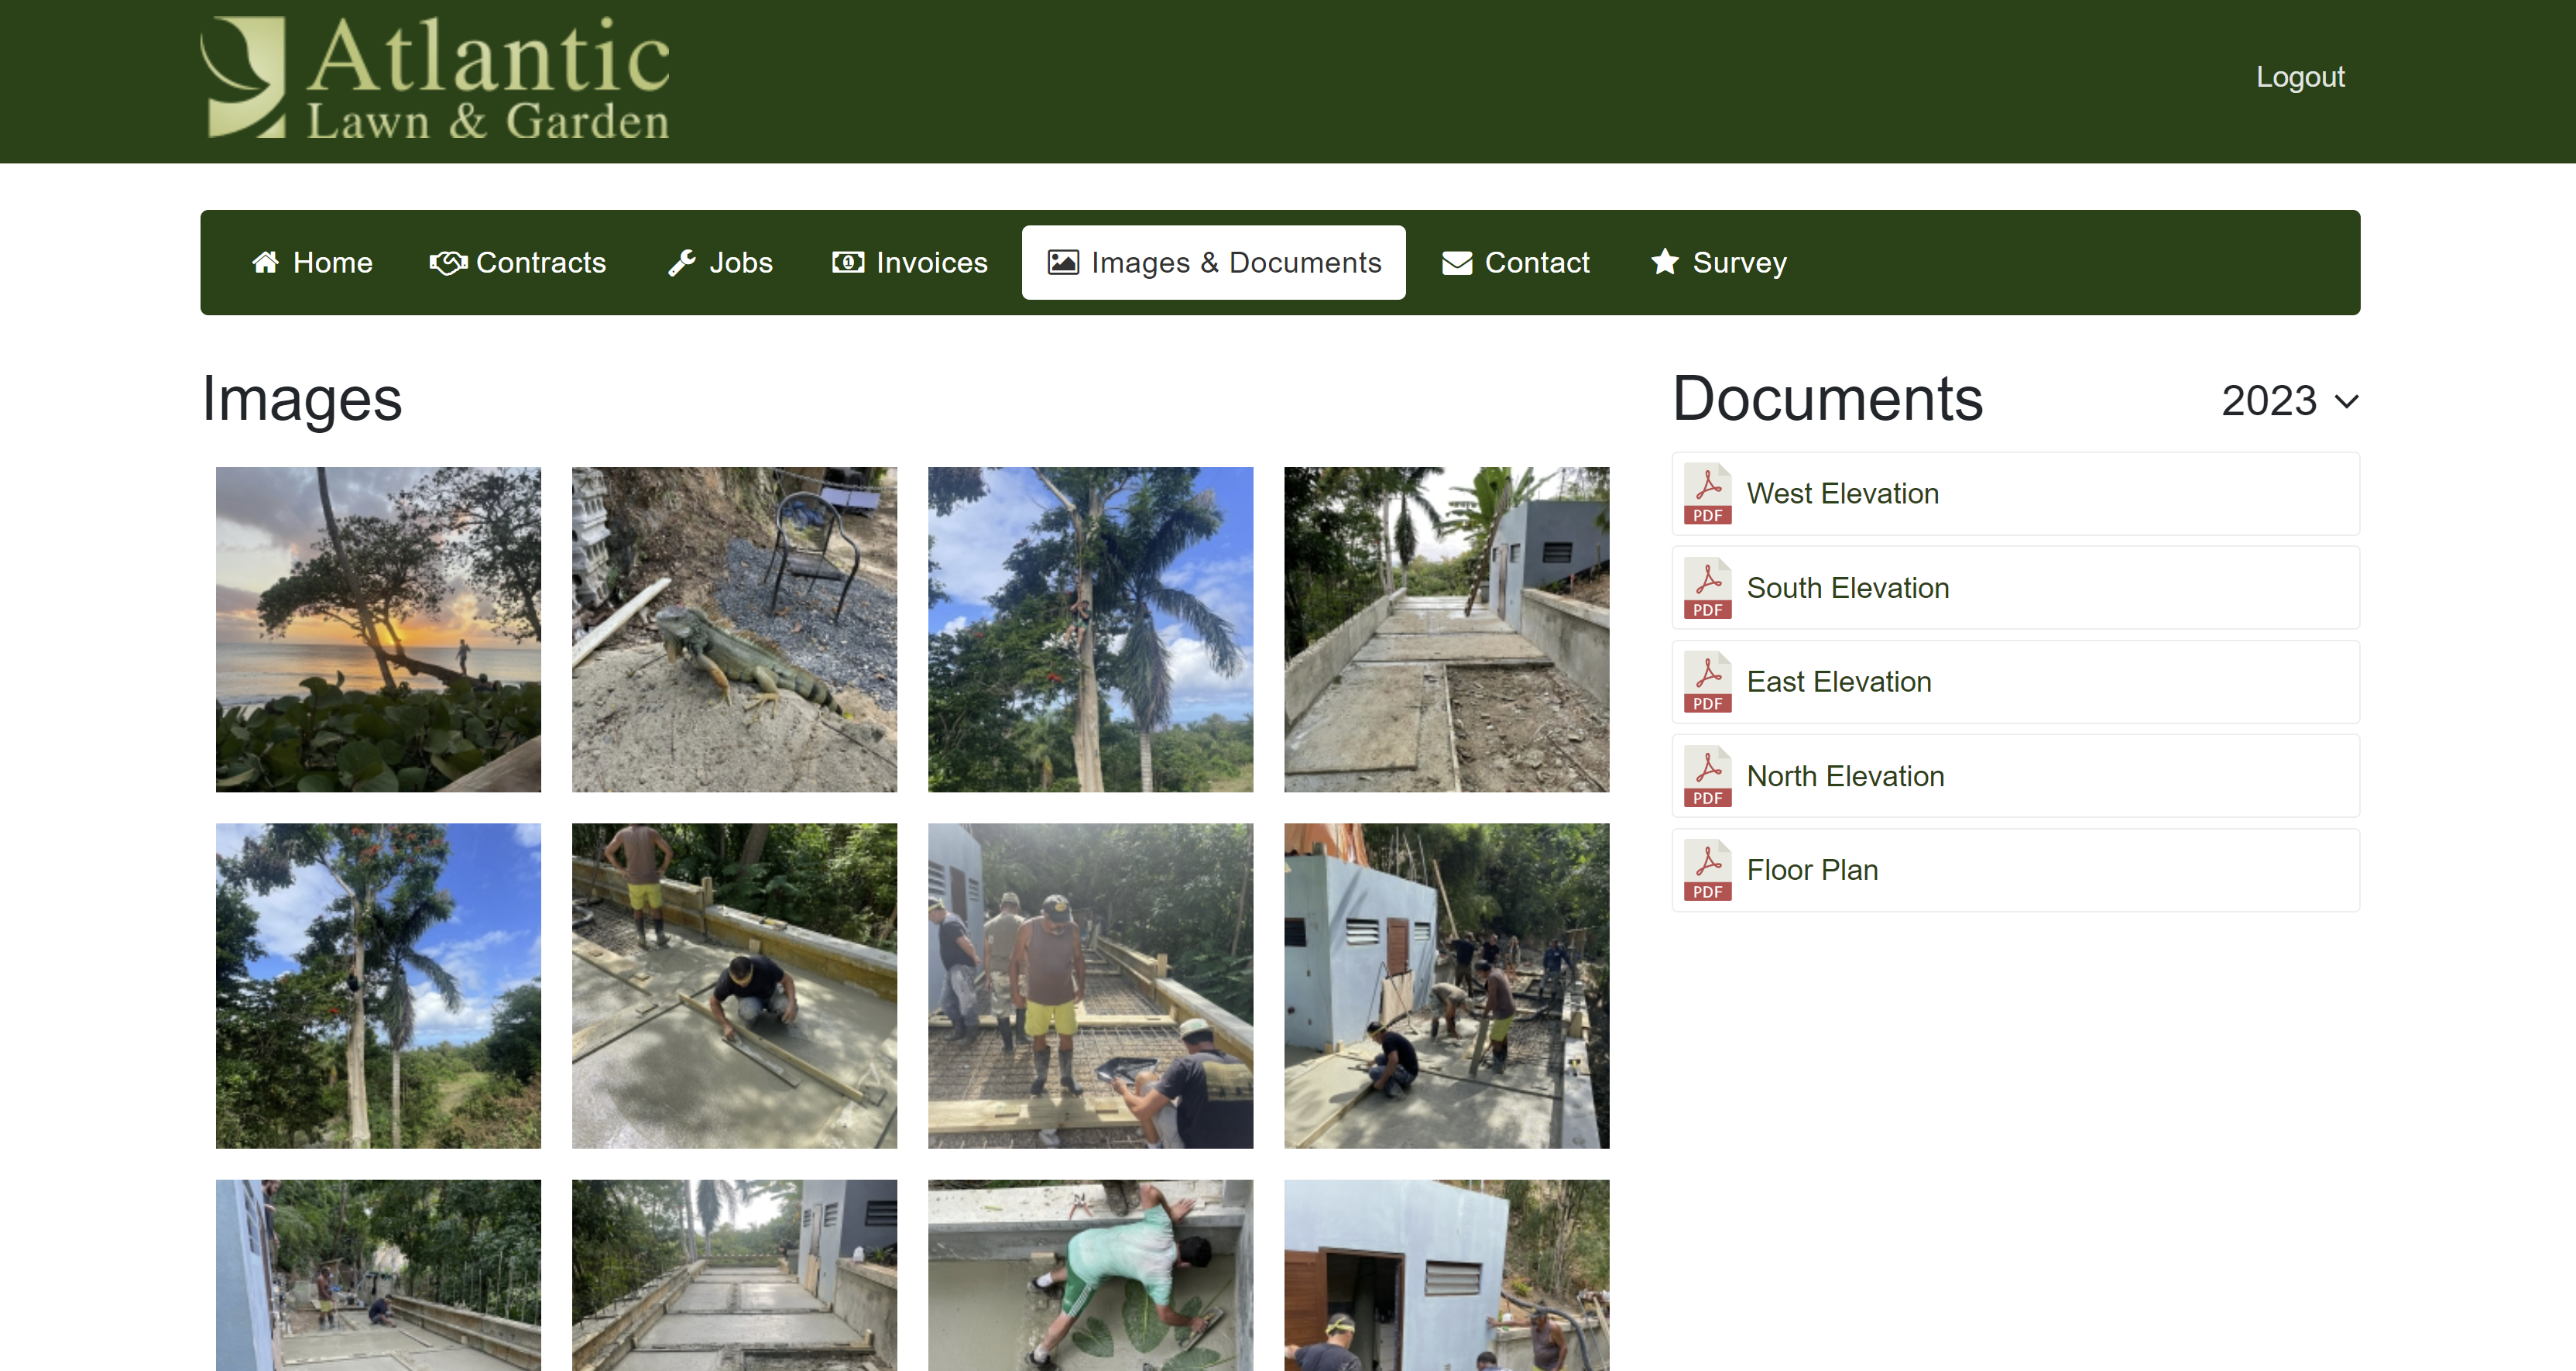Open the Invoices page
The width and height of the screenshot is (2576, 1371).
click(910, 262)
